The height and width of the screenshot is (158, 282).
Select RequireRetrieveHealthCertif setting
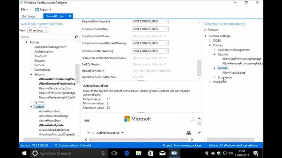tap(57, 97)
